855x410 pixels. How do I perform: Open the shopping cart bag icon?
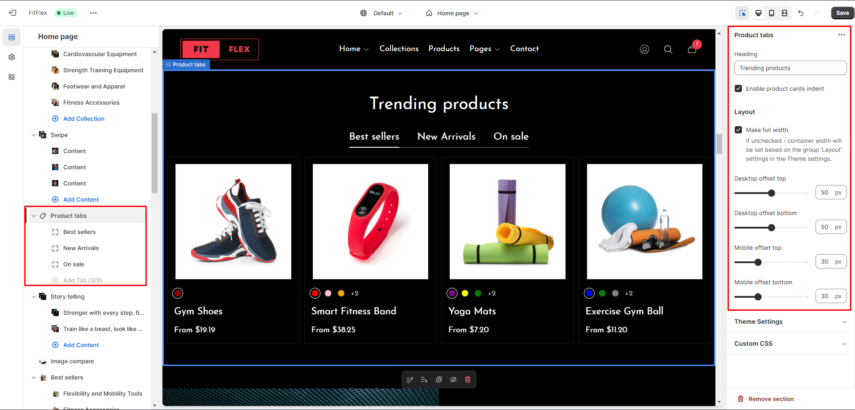pyautogui.click(x=693, y=48)
